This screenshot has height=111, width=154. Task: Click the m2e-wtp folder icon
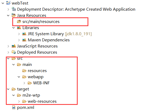pyautogui.click(x=19, y=95)
